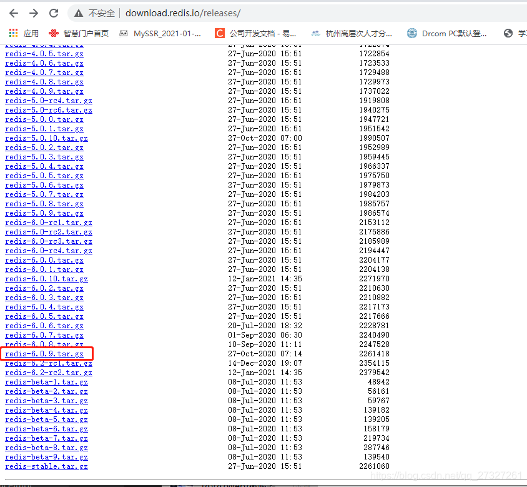
Task: Open redis-5.0.6.tar.gz link
Action: 44,185
